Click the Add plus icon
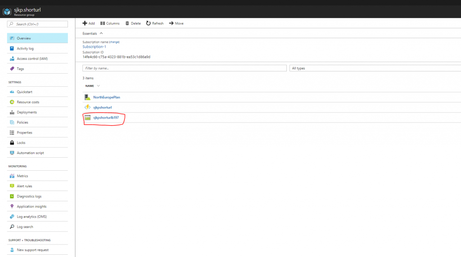This screenshot has height=257, width=461. pos(85,23)
